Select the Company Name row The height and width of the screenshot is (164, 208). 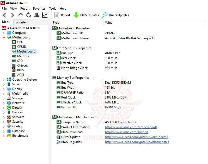(97, 122)
